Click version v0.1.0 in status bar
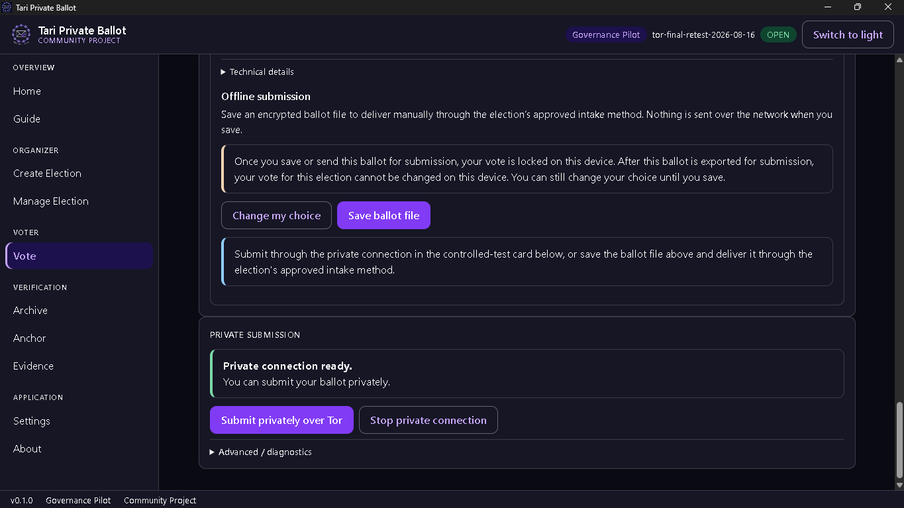 (22, 500)
